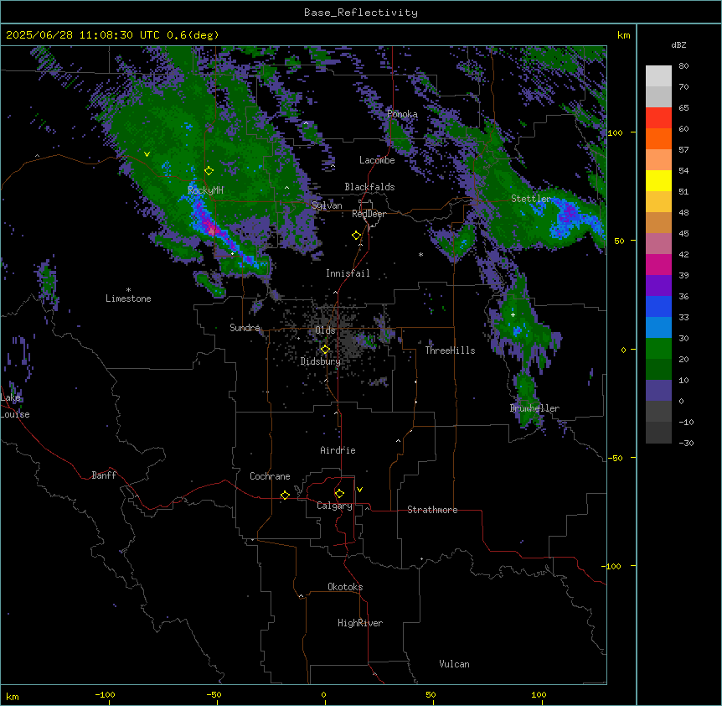
Task: Click the km unit label at top right
Action: click(x=624, y=35)
